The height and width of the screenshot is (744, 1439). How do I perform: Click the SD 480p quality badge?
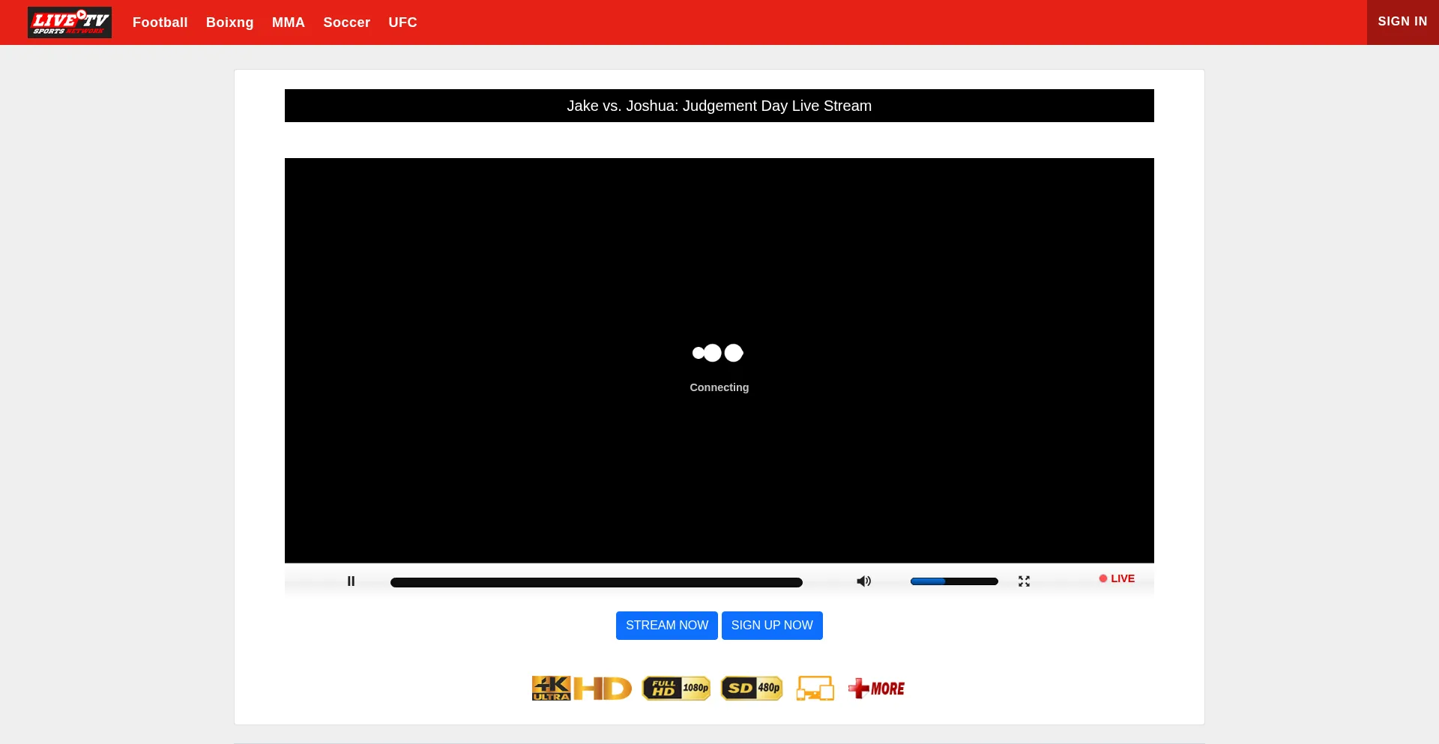click(752, 687)
